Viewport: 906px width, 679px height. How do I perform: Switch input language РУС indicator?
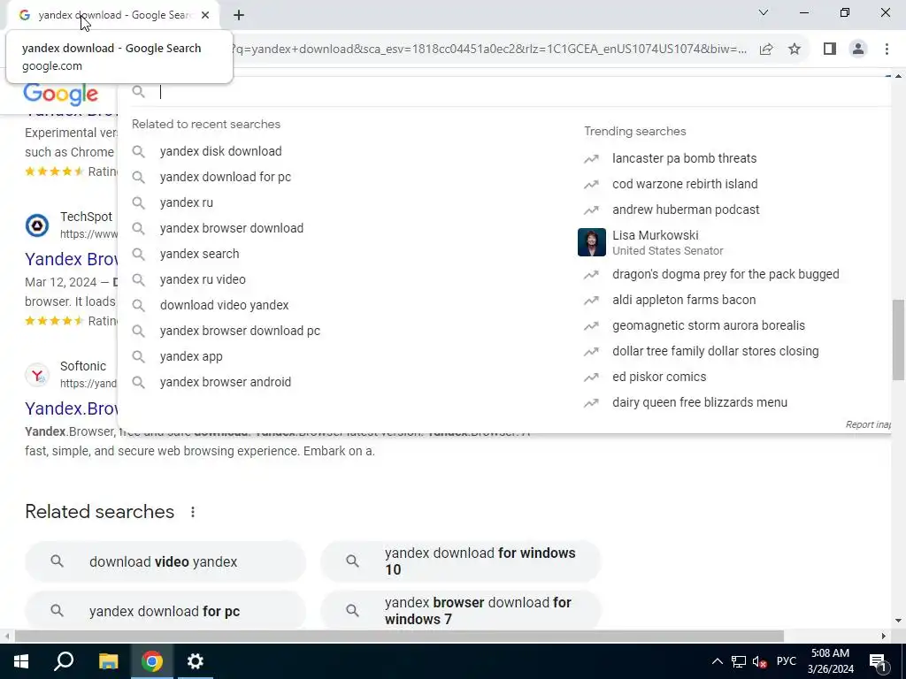click(x=787, y=661)
